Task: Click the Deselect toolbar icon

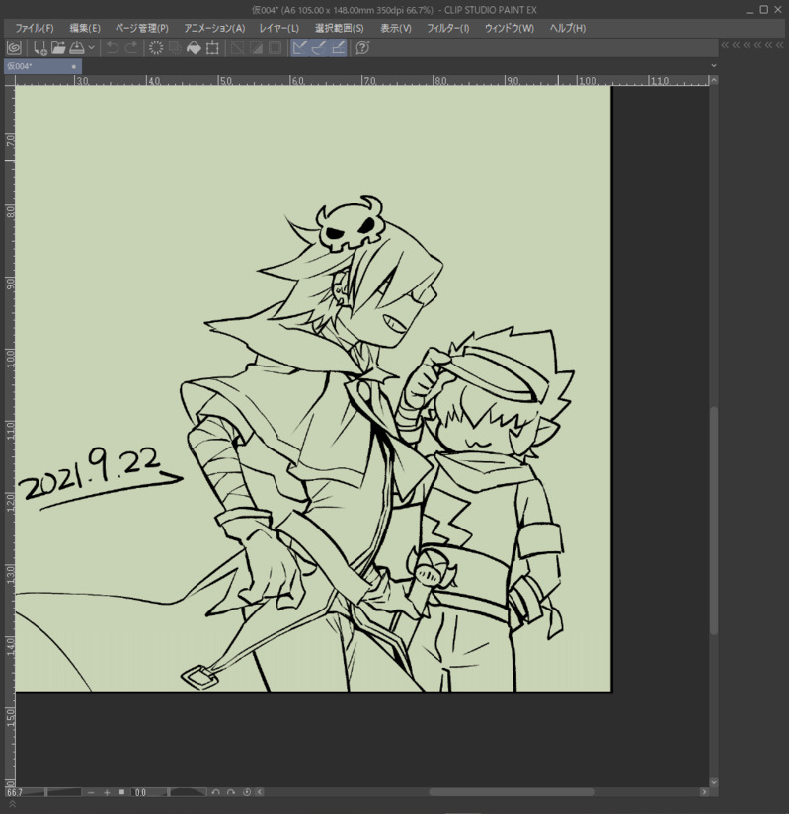Action: (x=237, y=48)
